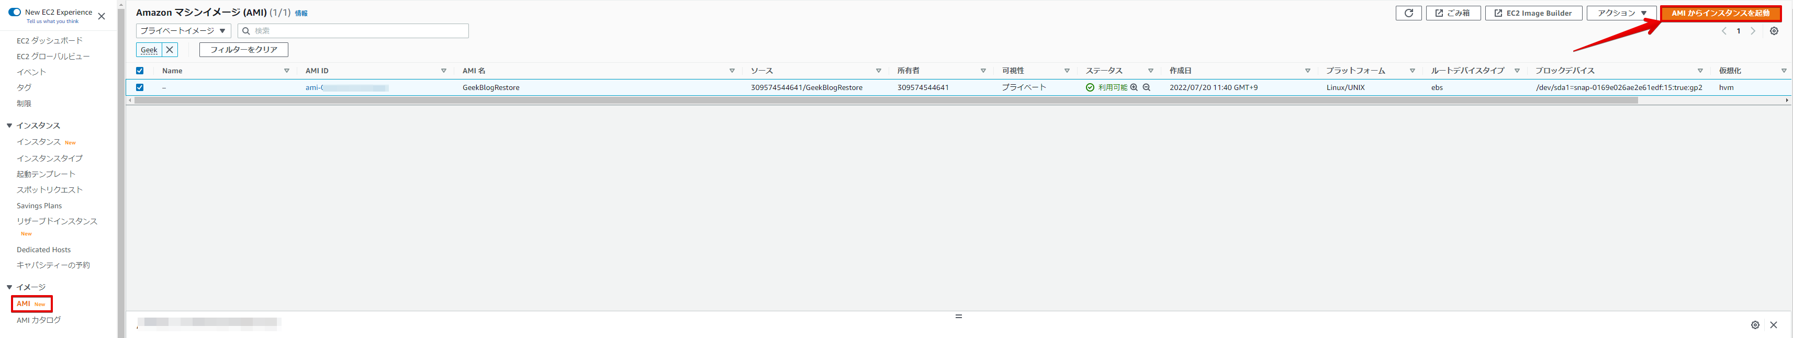Viewport: 1793px width, 338px height.
Task: Sort by the 作成日 column
Action: [1307, 71]
